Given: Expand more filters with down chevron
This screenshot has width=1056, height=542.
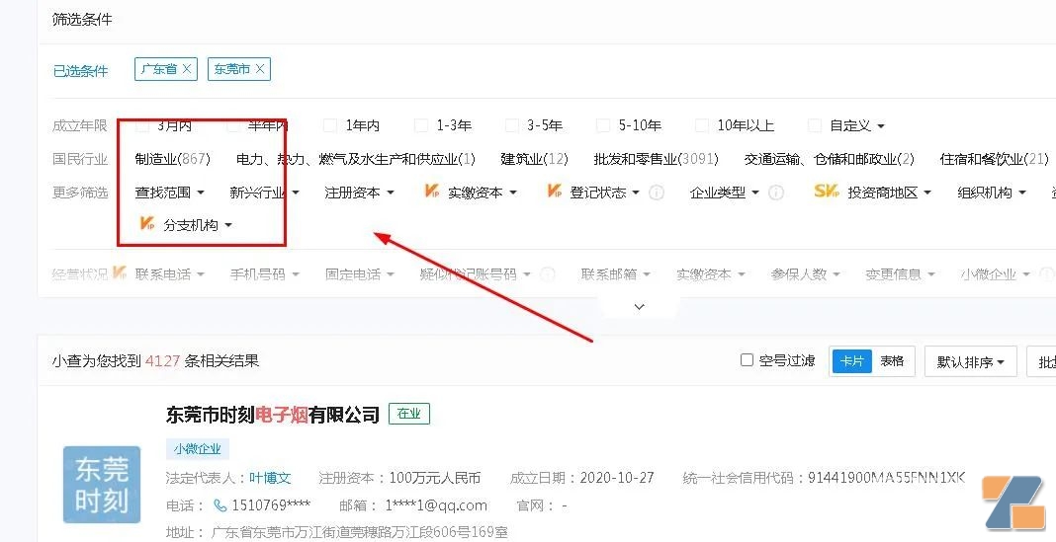Looking at the screenshot, I should (640, 307).
